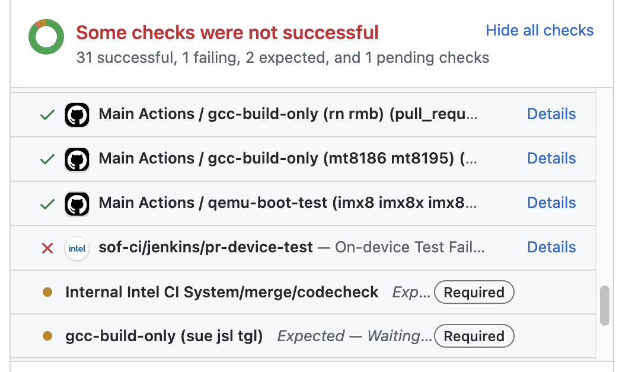Click green checkmark for gcc-build-only (rn rmb)

click(47, 114)
